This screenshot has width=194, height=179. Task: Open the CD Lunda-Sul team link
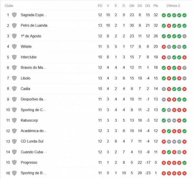(32, 141)
